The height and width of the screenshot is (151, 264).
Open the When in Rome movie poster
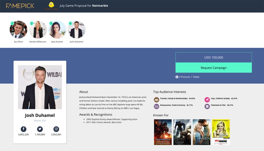coord(221,132)
